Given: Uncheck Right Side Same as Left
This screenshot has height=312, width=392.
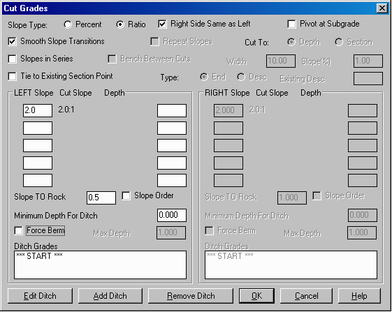Looking at the screenshot, I should 162,24.
